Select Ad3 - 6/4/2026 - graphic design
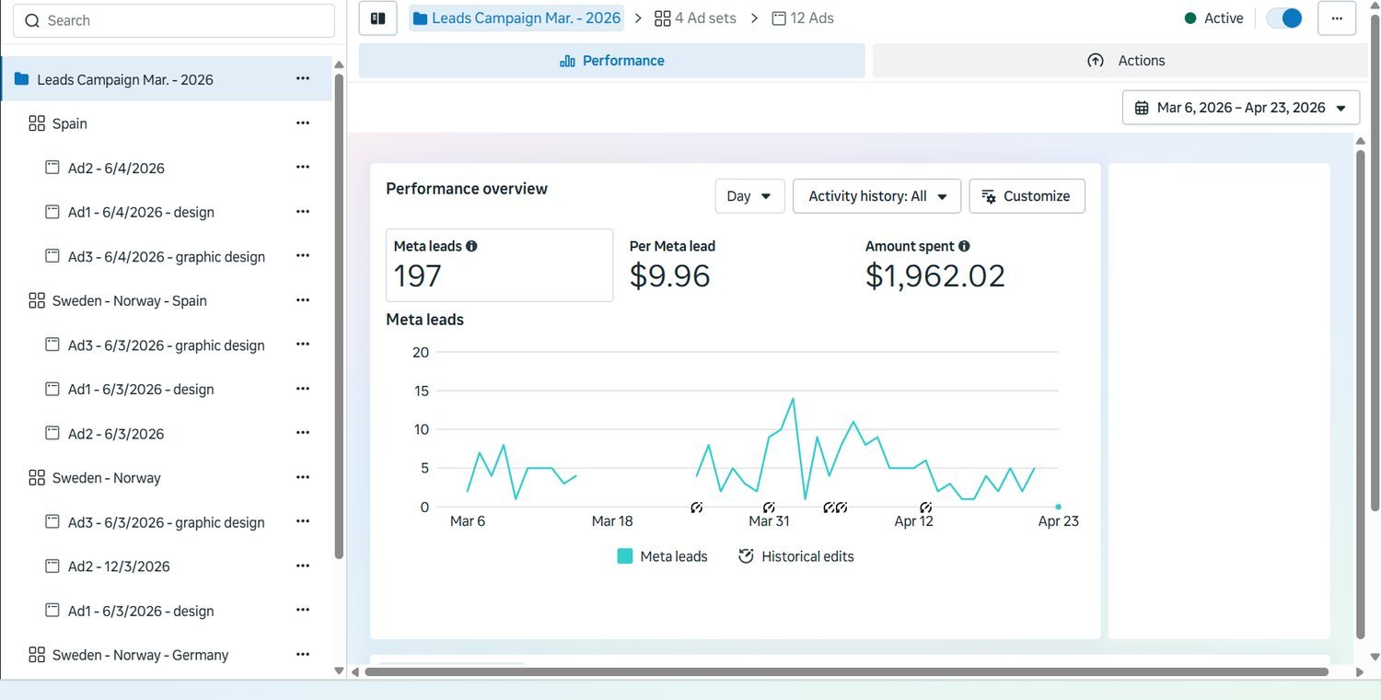The height and width of the screenshot is (700, 1381). click(x=166, y=256)
